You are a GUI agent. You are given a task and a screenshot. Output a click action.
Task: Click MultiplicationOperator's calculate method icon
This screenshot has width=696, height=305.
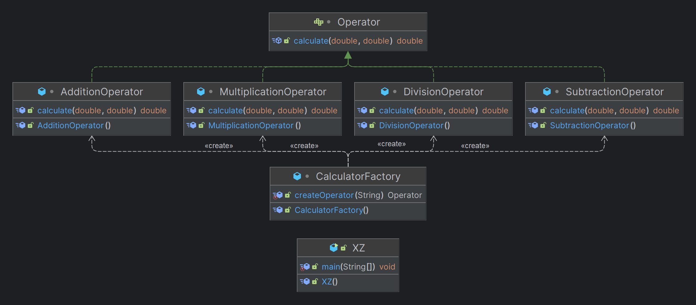click(x=191, y=110)
